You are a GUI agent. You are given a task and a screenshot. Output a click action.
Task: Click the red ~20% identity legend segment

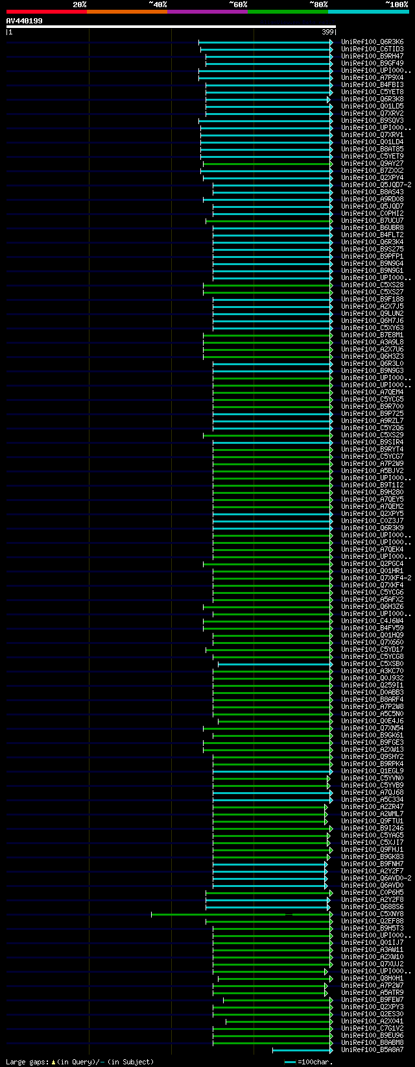point(46,11)
